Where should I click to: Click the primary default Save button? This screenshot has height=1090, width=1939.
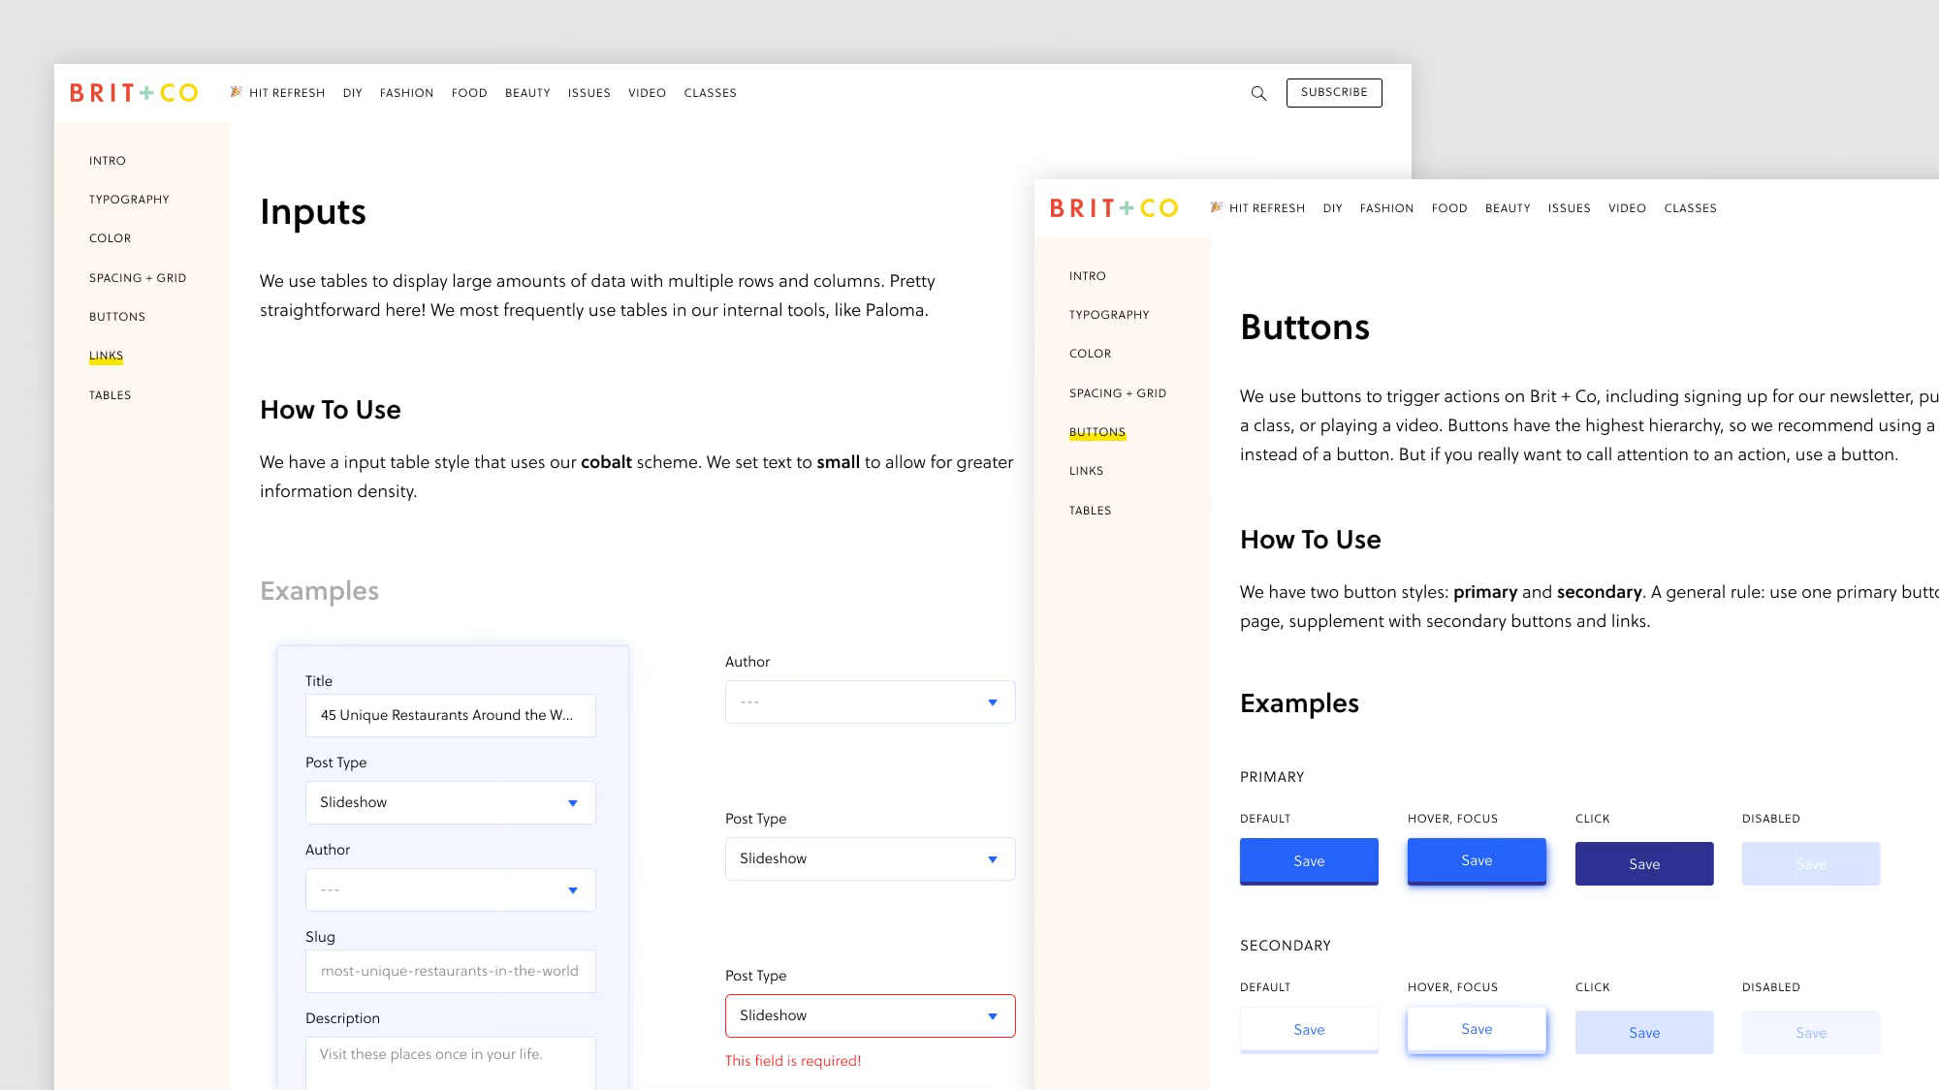(1309, 861)
